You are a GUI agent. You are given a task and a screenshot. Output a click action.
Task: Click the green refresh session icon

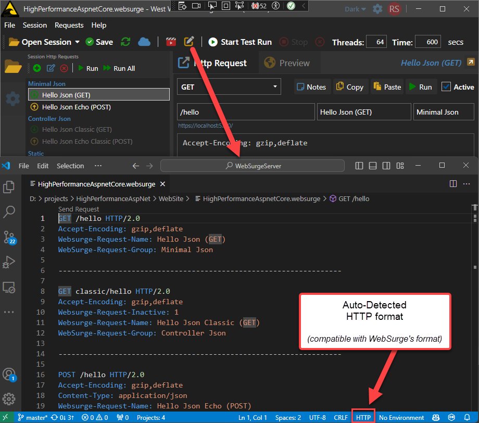tap(125, 42)
